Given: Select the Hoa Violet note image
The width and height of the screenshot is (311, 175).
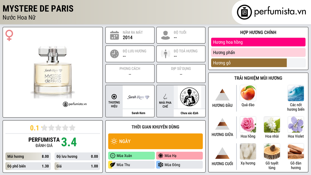Looking at the screenshot, I should pyautogui.click(x=296, y=124).
